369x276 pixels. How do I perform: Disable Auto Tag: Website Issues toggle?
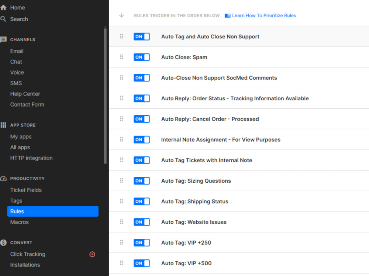tap(142, 222)
